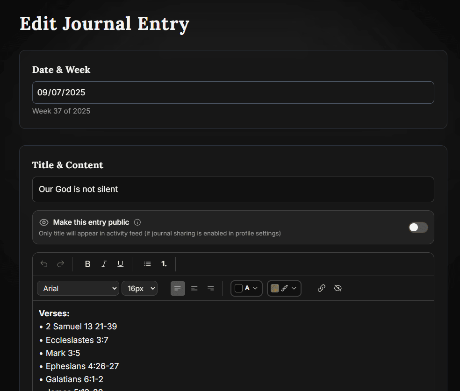Expand the text color chevron
Viewport: 460px width, 391px height.
coord(255,288)
